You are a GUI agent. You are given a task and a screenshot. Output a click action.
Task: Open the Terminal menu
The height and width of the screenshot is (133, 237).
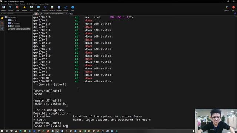(3, 4)
